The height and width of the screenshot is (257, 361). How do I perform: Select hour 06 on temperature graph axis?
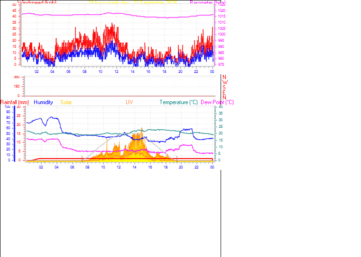coord(72,167)
